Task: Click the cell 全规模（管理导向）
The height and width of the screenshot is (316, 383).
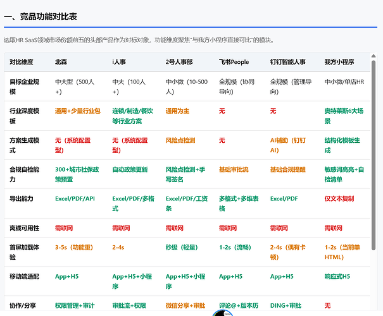Action: click(291, 87)
